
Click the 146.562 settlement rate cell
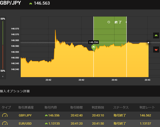145,115
